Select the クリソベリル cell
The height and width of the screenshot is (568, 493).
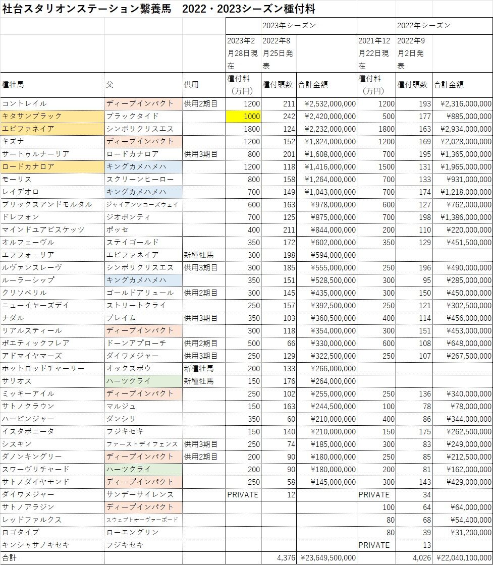(x=52, y=293)
